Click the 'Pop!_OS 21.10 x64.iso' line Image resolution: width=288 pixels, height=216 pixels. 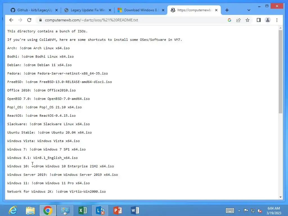44,107
